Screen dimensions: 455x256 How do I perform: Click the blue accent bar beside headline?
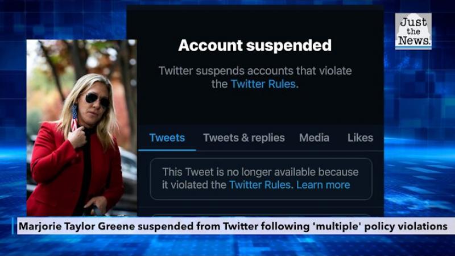(x=13, y=226)
